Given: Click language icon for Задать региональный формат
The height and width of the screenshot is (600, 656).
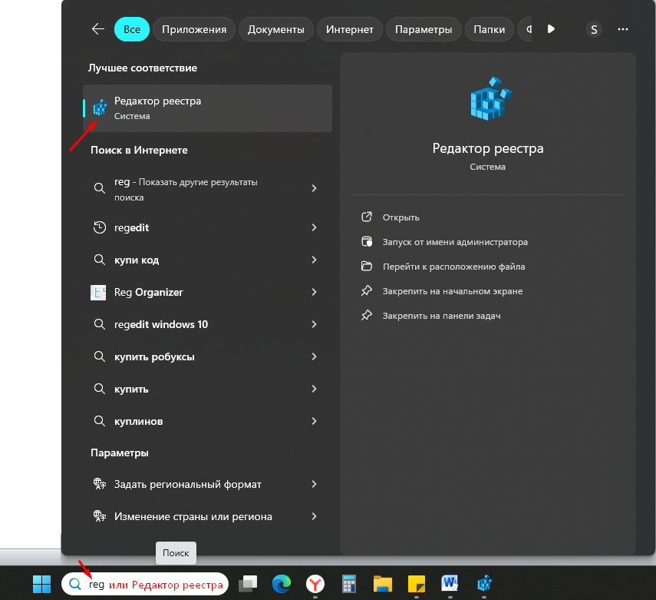Looking at the screenshot, I should [100, 484].
